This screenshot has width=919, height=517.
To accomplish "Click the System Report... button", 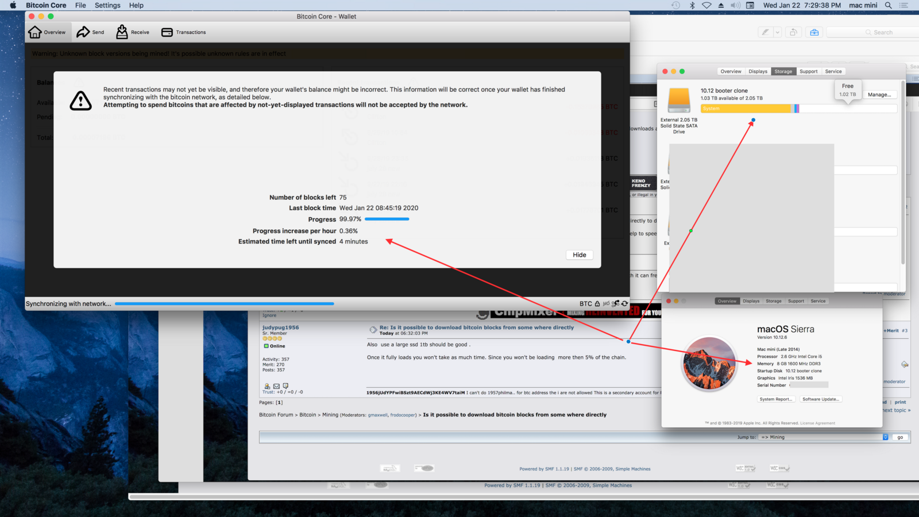I will click(x=775, y=399).
